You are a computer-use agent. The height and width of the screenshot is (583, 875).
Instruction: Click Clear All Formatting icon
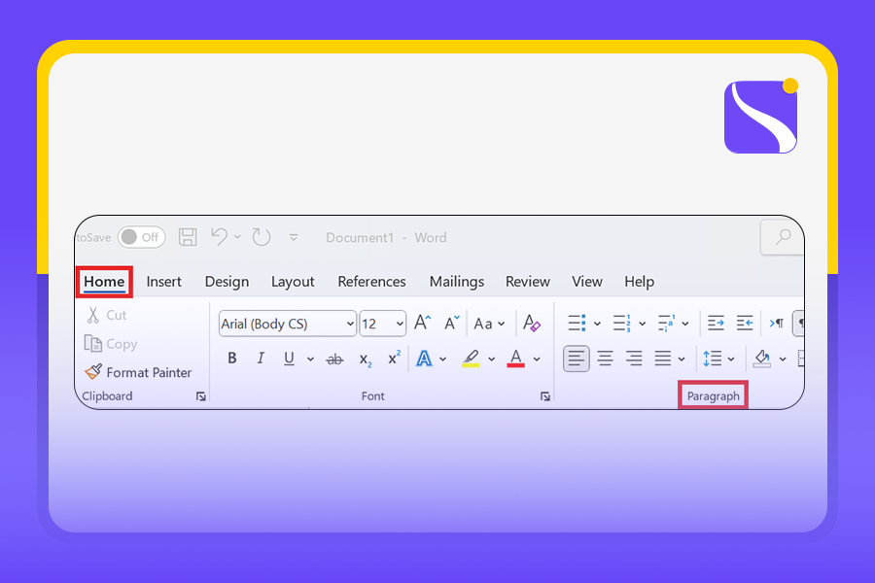click(532, 323)
